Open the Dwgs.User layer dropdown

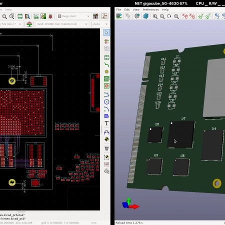pos(74,16)
